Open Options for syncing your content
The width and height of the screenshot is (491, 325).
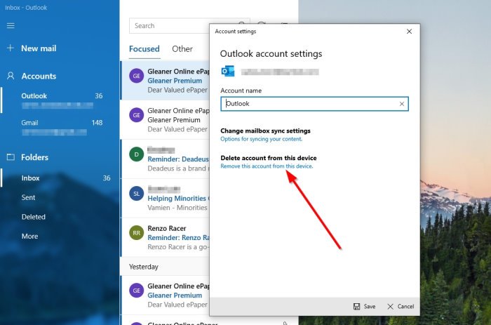point(261,139)
